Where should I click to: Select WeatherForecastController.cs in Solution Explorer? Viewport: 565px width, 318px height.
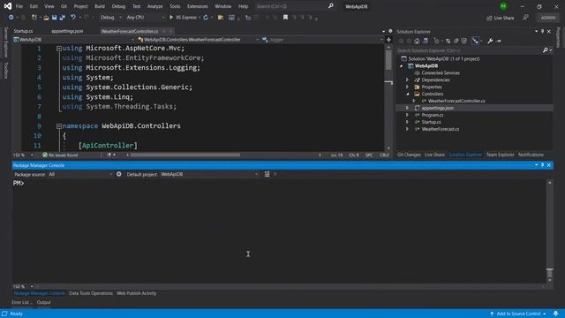pos(456,101)
